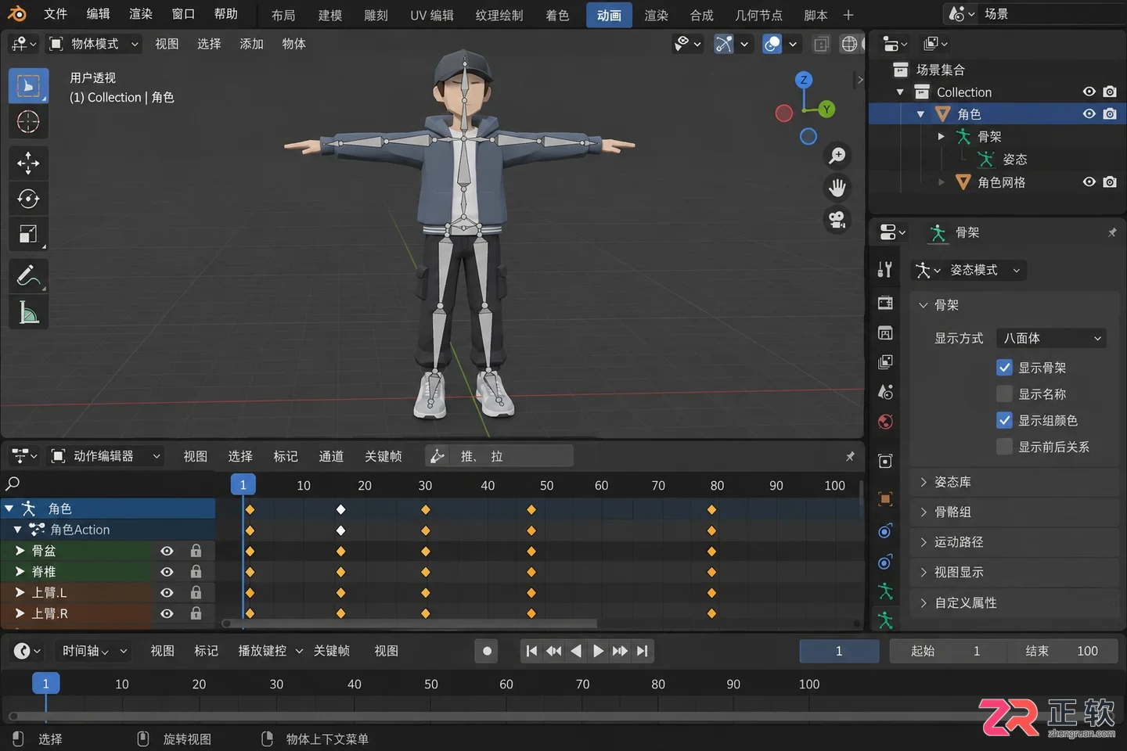Open the 物体模式 mode dropdown

(94, 44)
